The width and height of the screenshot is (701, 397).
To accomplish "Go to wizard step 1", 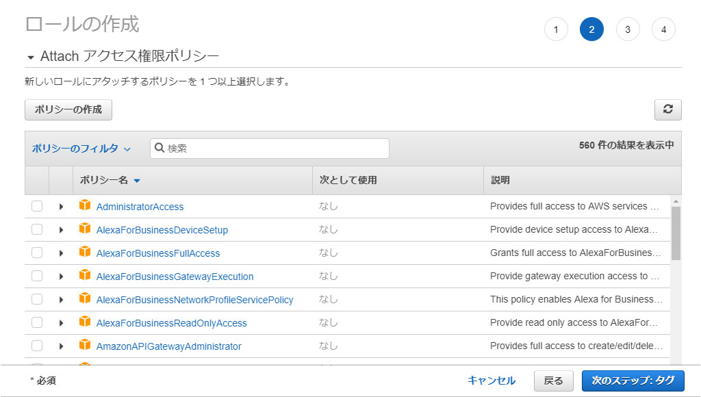I will [x=556, y=29].
